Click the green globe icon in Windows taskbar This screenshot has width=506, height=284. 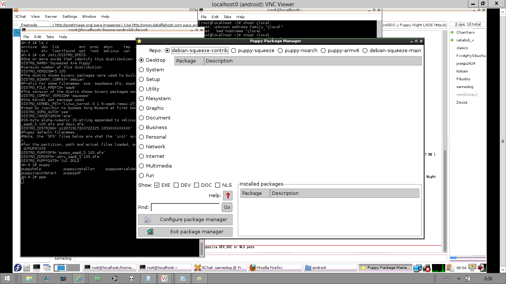pyautogui.click(x=97, y=278)
